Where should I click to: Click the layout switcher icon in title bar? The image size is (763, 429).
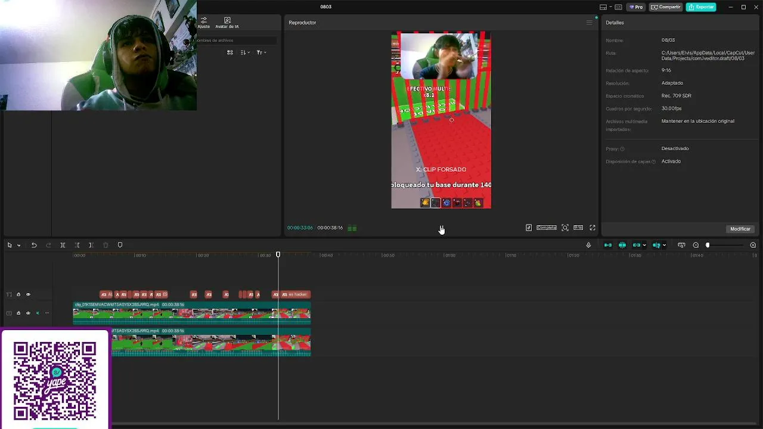[x=603, y=7]
